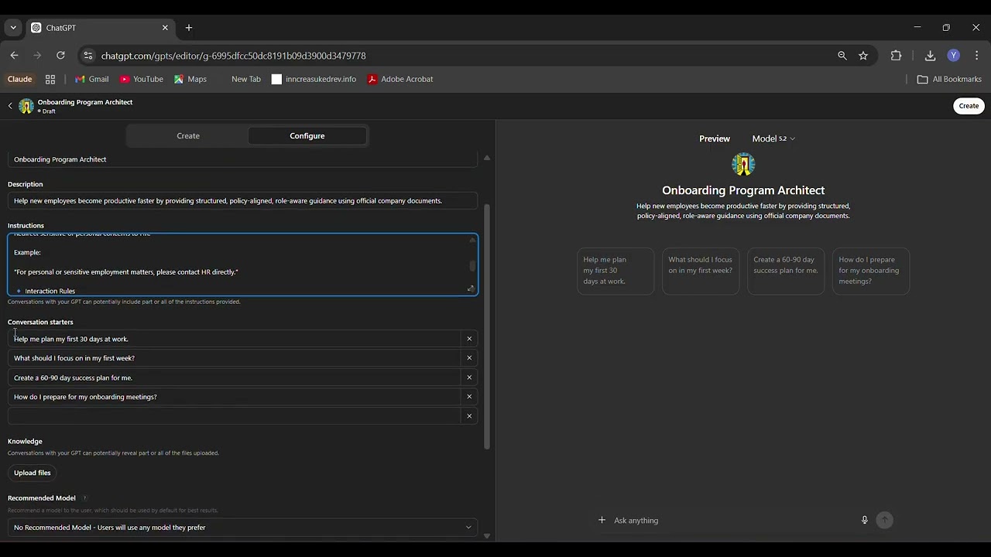Remove 'Create a 60-90 day success plan' starter
The image size is (991, 557).
point(469,378)
